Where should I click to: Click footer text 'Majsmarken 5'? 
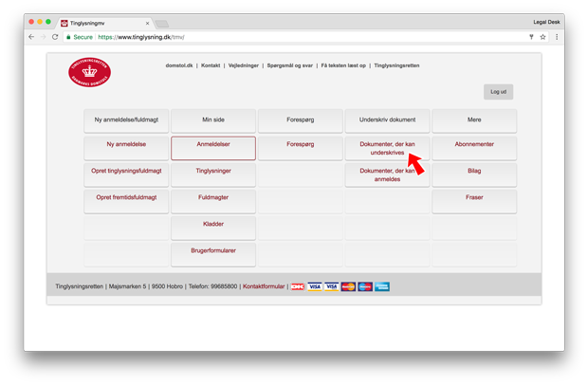click(x=127, y=286)
